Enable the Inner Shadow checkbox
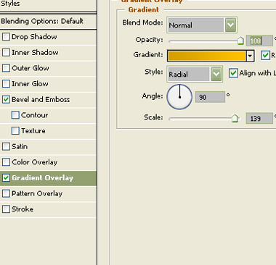The height and width of the screenshot is (265, 276). pyautogui.click(x=6, y=52)
